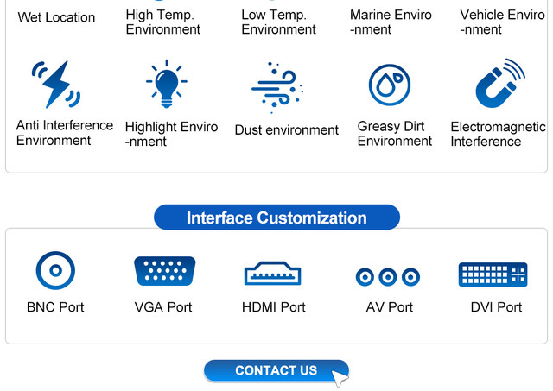
Task: Select the DVI Port text label
Action: pos(496,307)
